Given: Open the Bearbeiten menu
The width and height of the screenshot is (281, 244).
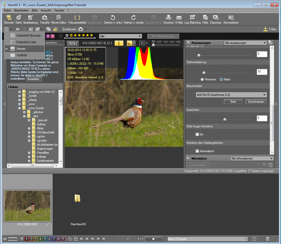Looking at the screenshot, I should tap(21, 10).
